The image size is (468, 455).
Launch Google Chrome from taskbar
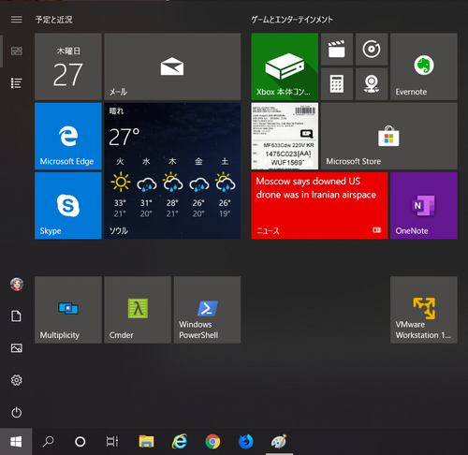pyautogui.click(x=212, y=442)
